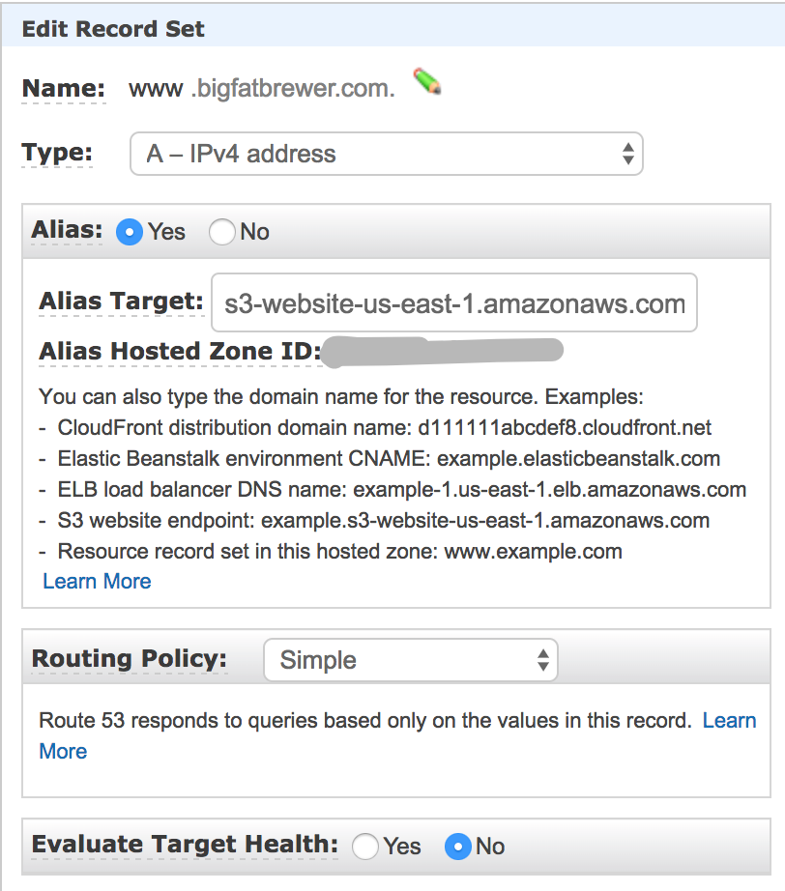Screen dimensions: 785x891
Task: Enable Evaluate Target Health with Yes
Action: click(x=365, y=847)
